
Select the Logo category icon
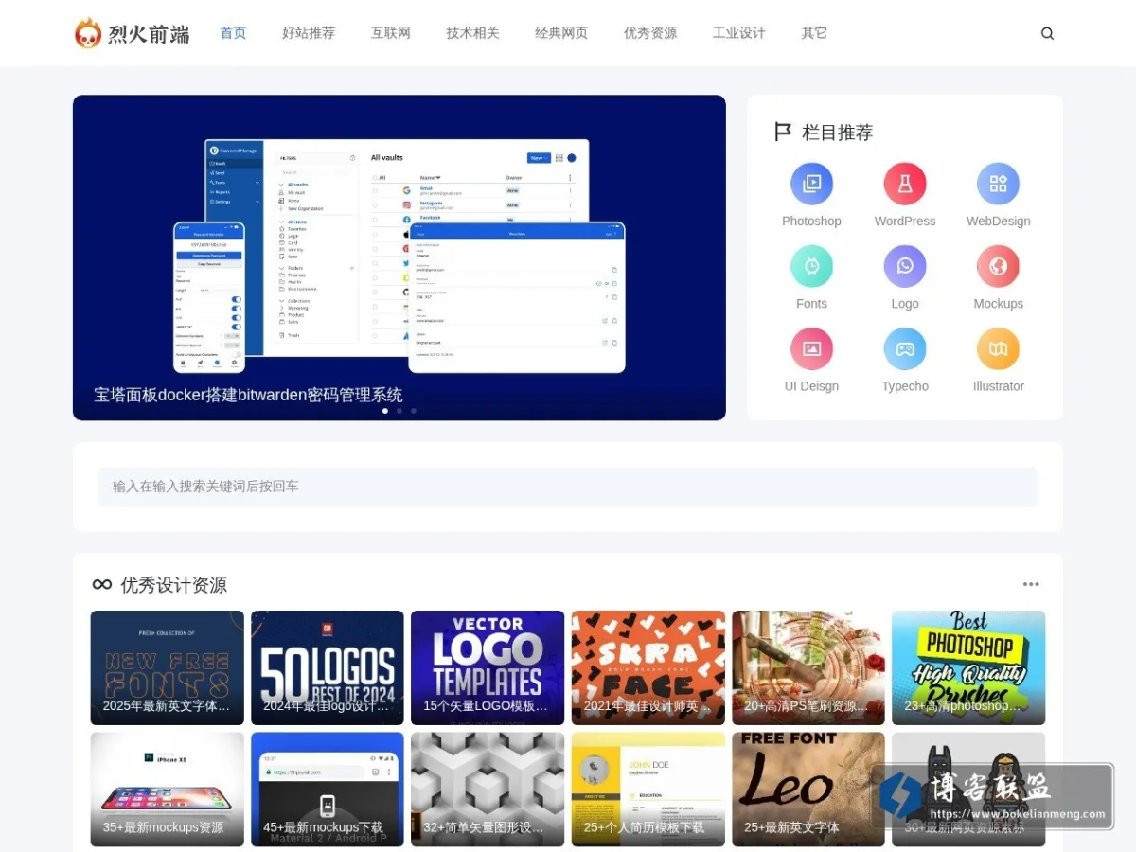905,266
